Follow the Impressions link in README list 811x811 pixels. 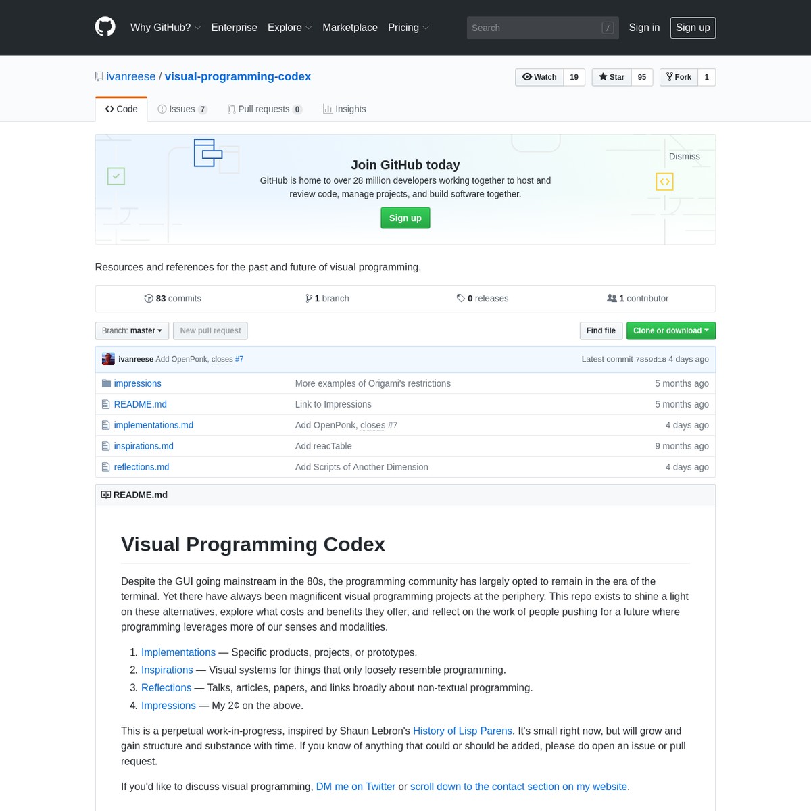tap(168, 705)
